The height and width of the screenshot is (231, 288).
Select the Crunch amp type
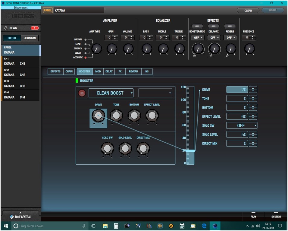click(x=86, y=49)
